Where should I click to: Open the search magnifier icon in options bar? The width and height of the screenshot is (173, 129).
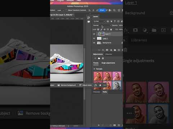[114, 10]
